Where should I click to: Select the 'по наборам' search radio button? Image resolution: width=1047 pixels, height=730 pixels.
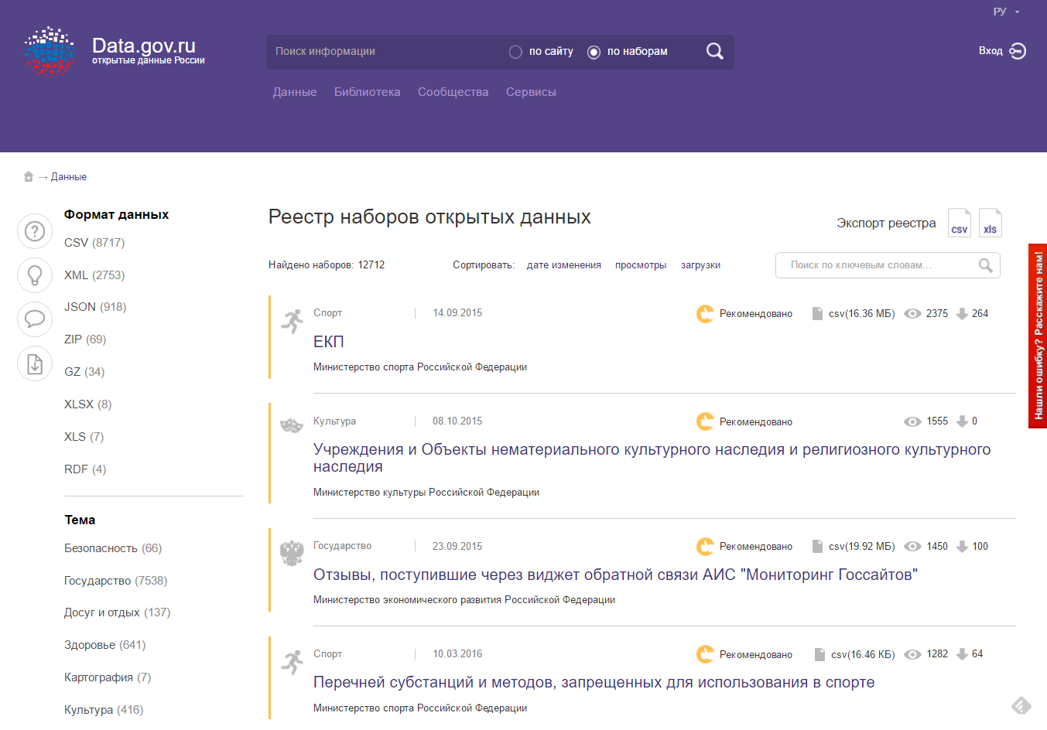tap(594, 52)
